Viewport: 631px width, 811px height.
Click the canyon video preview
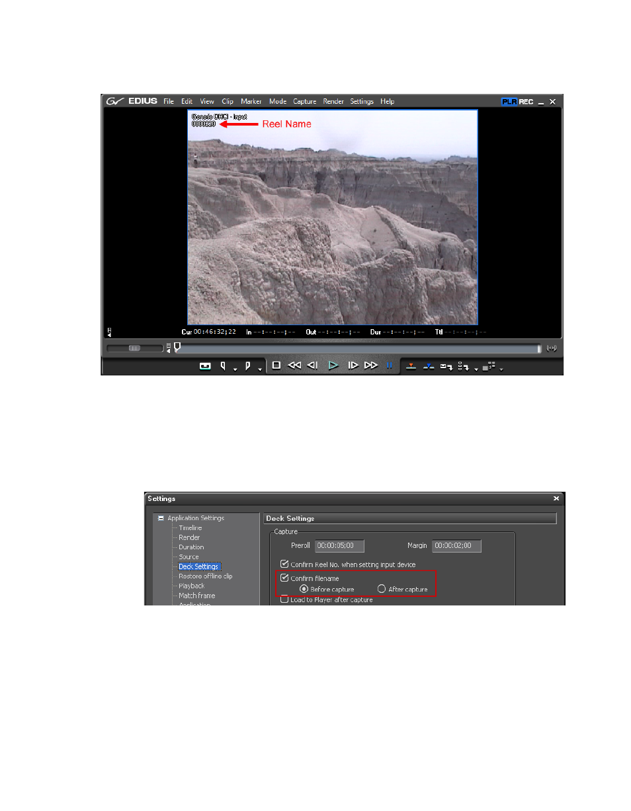[333, 217]
